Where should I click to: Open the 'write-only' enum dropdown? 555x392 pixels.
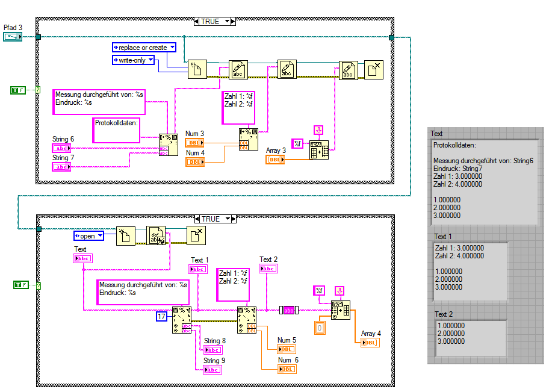[134, 60]
